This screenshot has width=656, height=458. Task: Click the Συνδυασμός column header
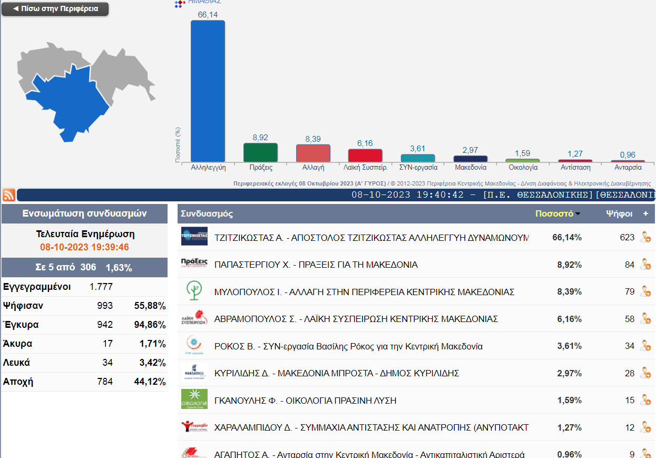[207, 213]
